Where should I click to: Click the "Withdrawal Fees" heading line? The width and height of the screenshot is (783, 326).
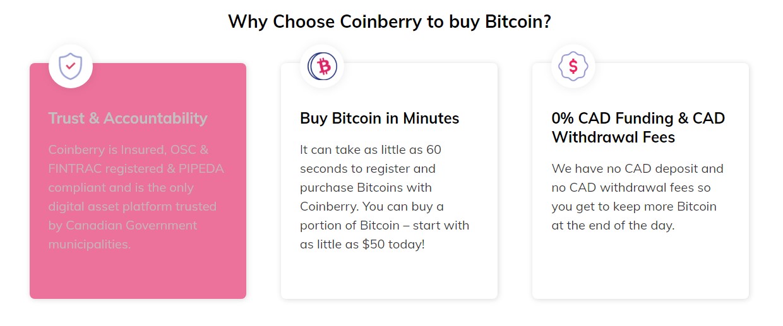click(613, 137)
